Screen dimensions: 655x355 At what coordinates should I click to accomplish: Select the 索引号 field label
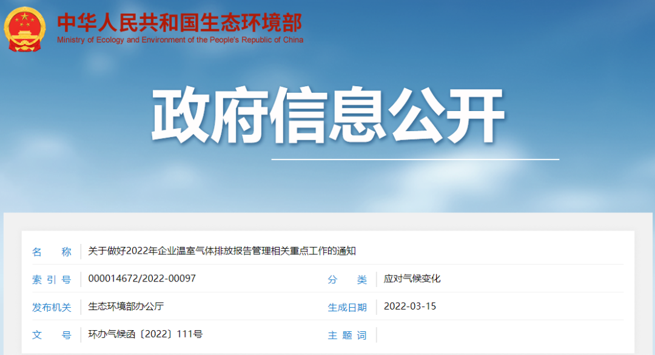tap(52, 279)
